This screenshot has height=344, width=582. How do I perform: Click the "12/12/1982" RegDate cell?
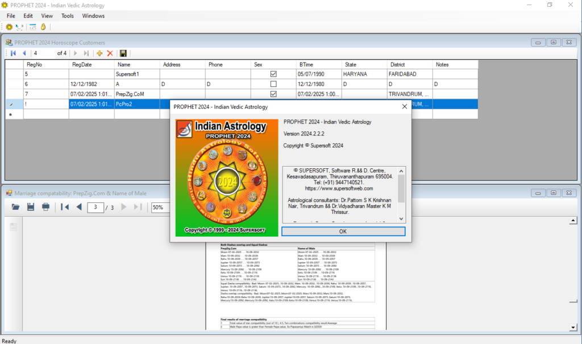tap(92, 84)
